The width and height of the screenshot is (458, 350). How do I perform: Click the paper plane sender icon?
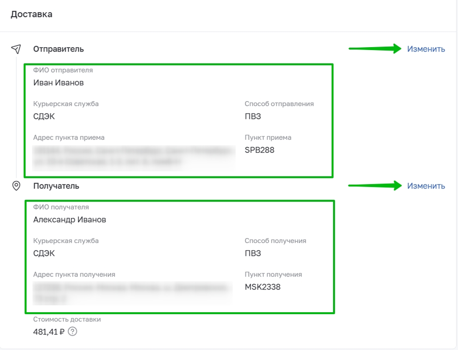(16, 49)
